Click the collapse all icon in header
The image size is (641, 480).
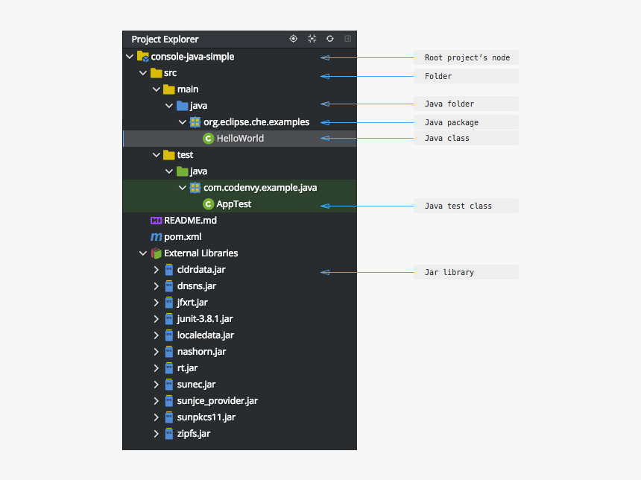pos(312,39)
